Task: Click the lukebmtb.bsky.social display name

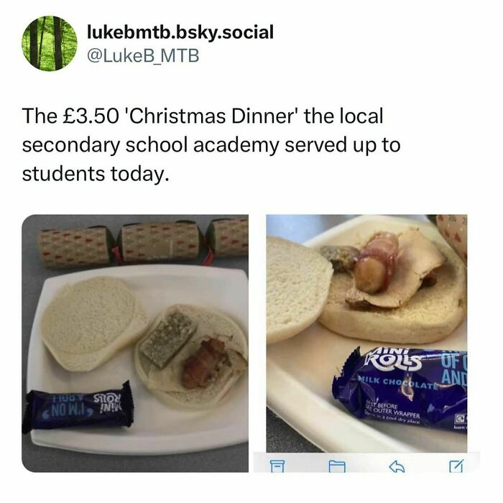Action: (x=180, y=32)
